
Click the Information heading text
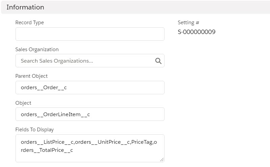25,7
